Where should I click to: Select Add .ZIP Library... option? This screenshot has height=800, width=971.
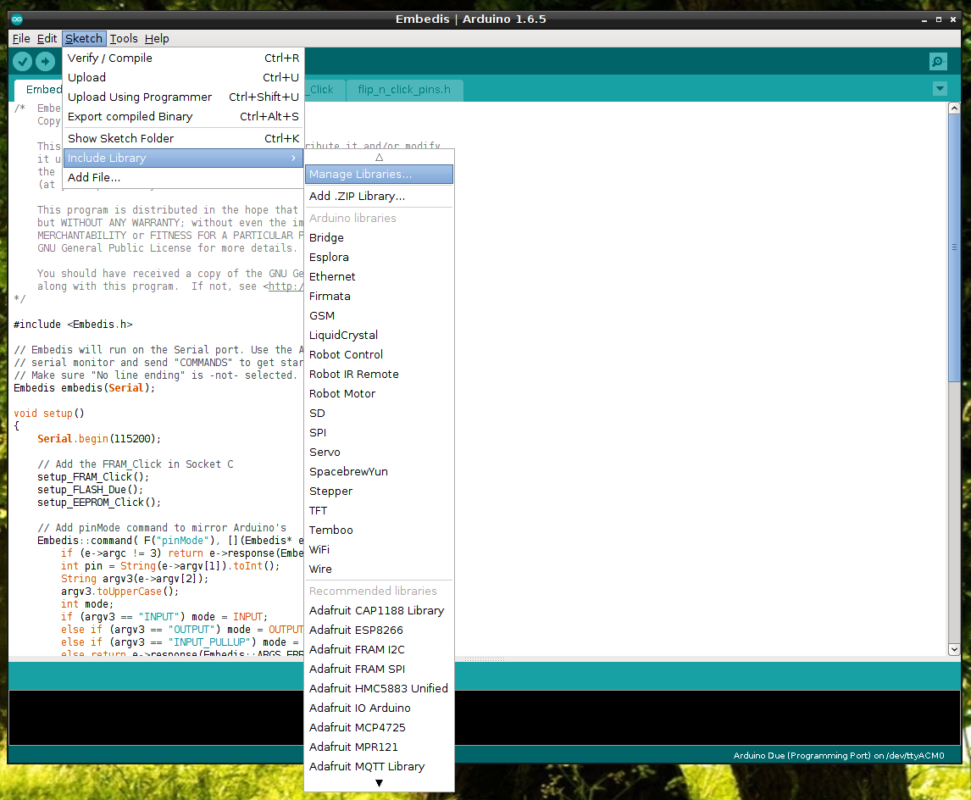[x=357, y=197]
